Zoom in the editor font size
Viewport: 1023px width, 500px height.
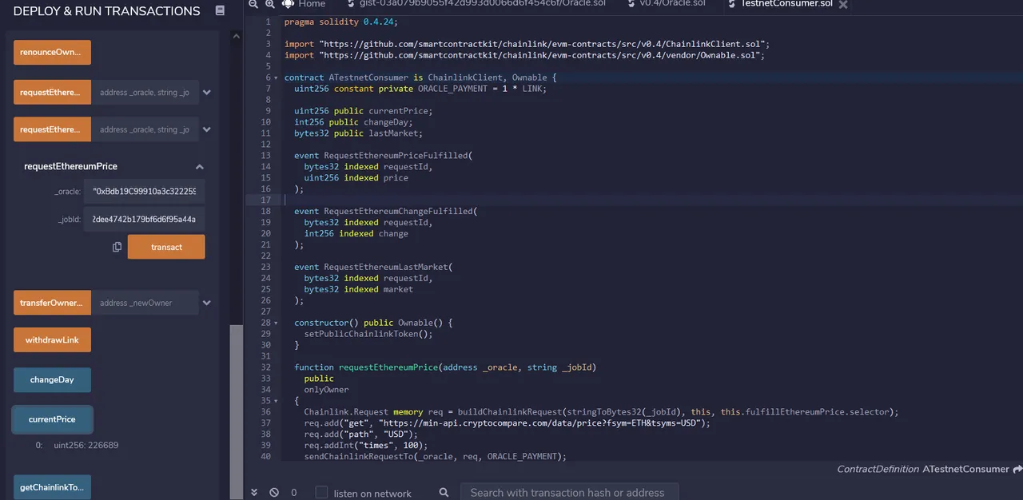click(x=270, y=4)
